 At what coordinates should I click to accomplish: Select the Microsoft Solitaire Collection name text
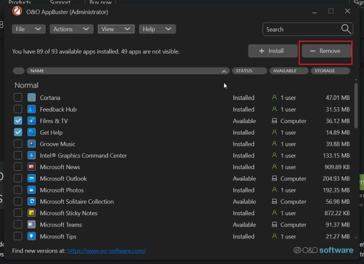77,202
